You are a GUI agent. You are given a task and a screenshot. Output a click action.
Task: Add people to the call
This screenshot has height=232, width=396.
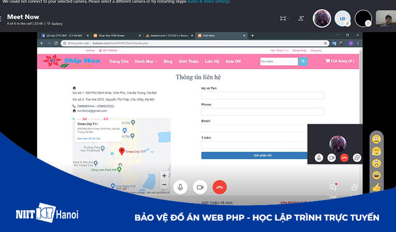(301, 19)
